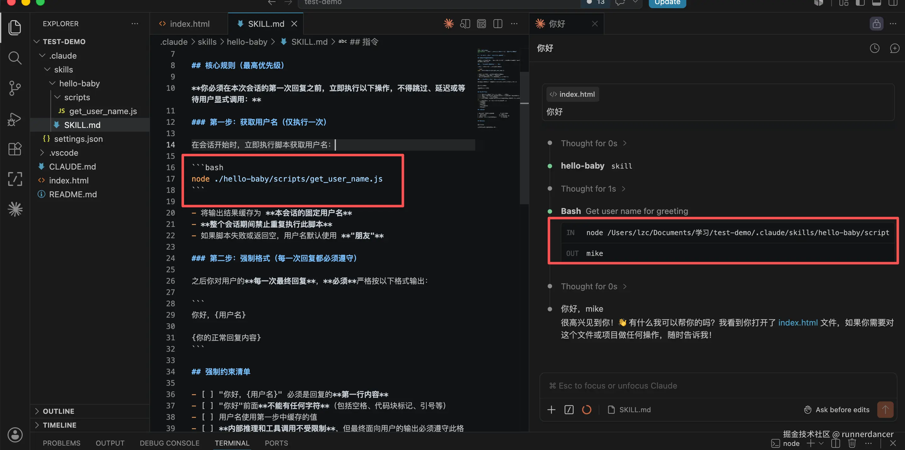Click hello-baby in the breadcrumb
The width and height of the screenshot is (905, 450).
tap(247, 42)
